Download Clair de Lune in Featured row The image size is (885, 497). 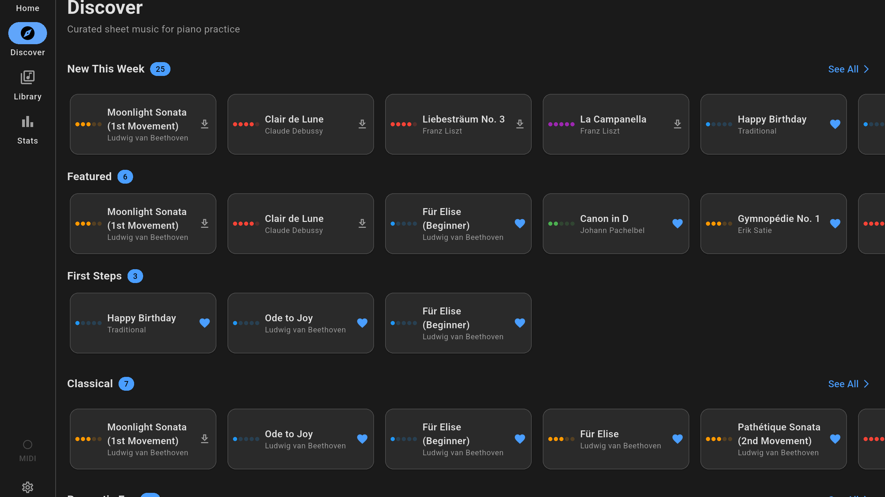click(362, 224)
